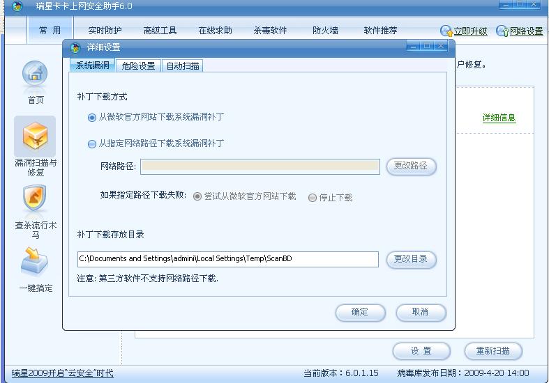Open the 在线求助 menu tab
This screenshot has height=383, width=549.
(x=215, y=31)
